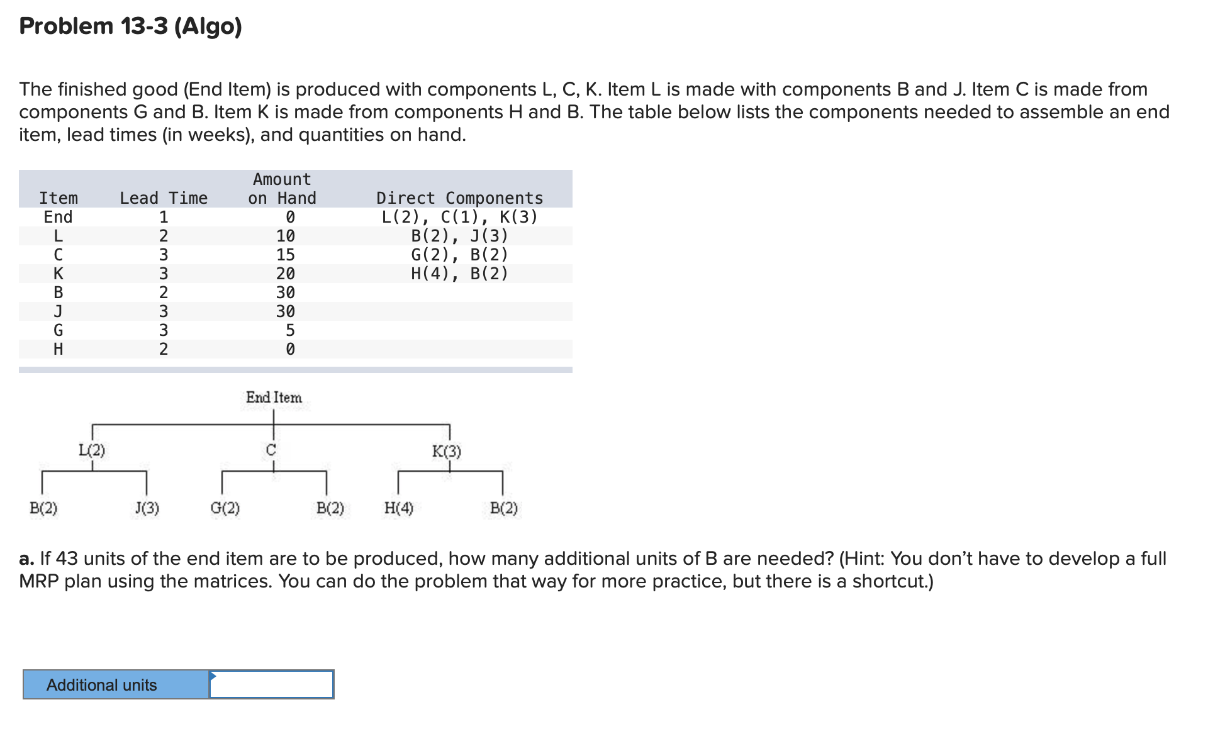
Task: Click the Problem 13-3 (Algo) heading
Action: tap(130, 26)
